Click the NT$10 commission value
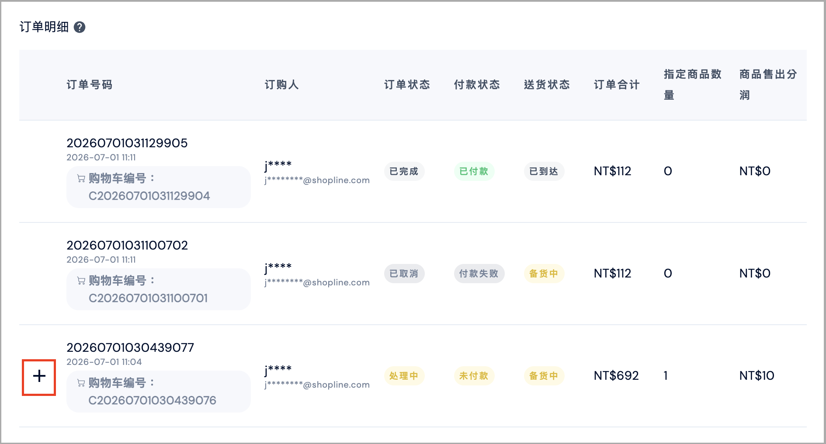This screenshot has width=826, height=444. click(x=757, y=376)
